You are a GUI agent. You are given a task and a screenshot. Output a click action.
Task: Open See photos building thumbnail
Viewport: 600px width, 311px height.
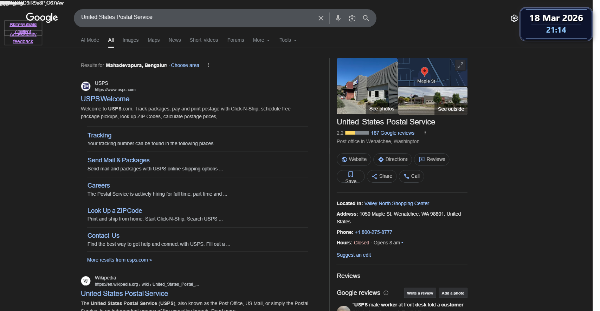click(x=367, y=86)
